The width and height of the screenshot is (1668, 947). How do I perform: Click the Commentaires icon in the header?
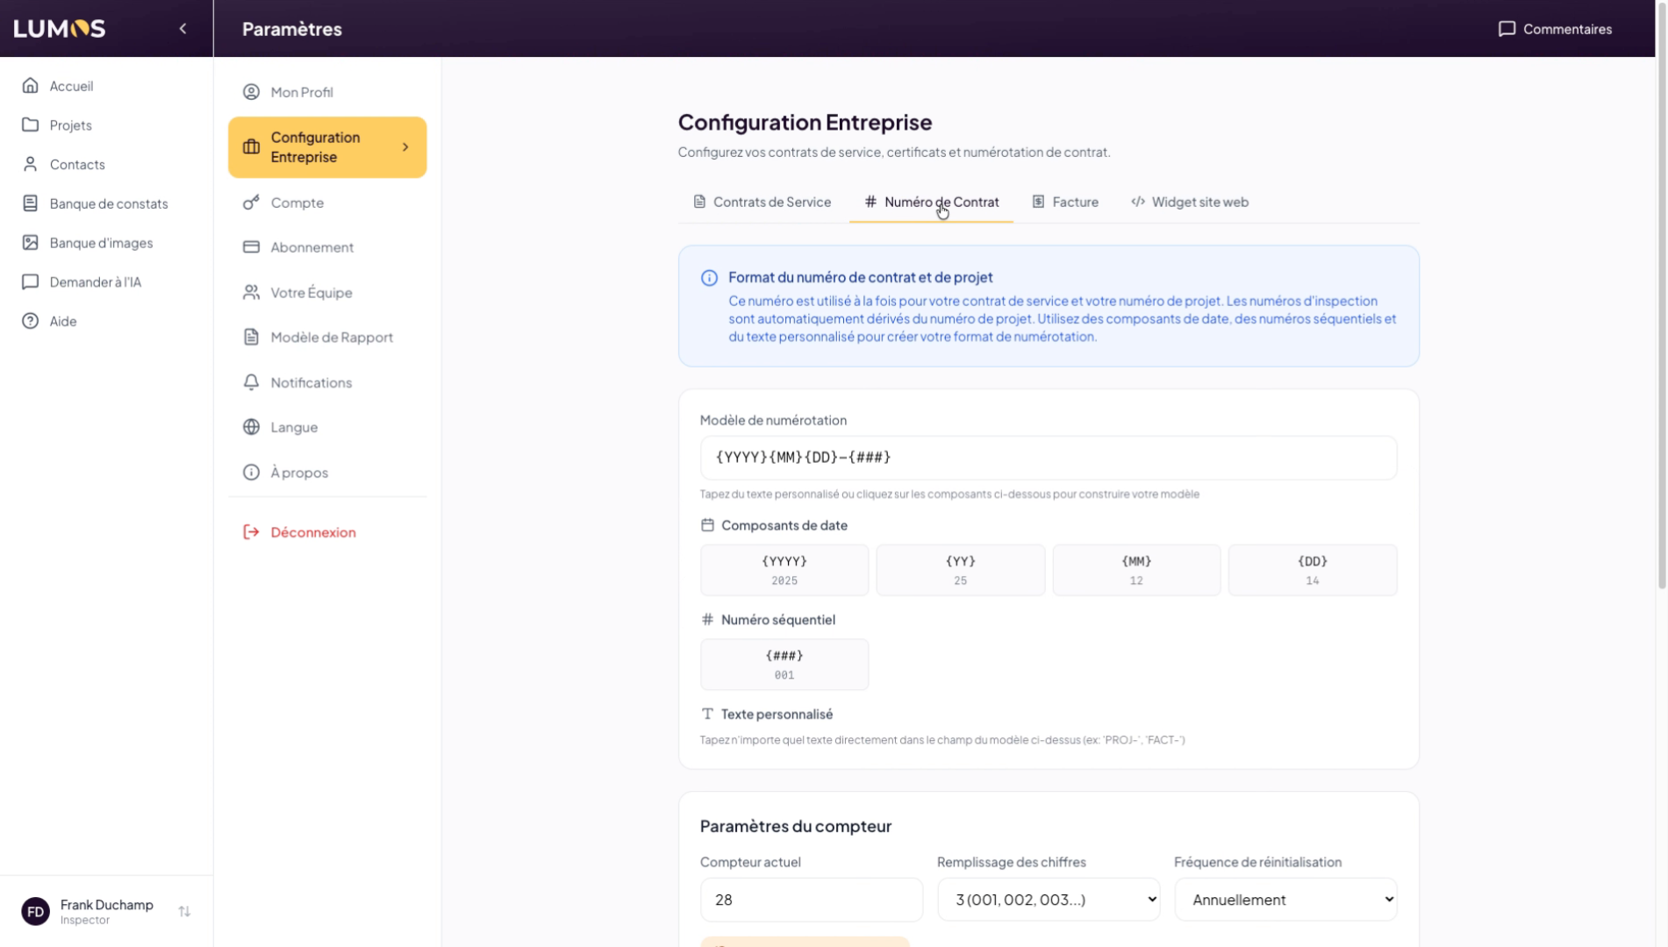1506,29
